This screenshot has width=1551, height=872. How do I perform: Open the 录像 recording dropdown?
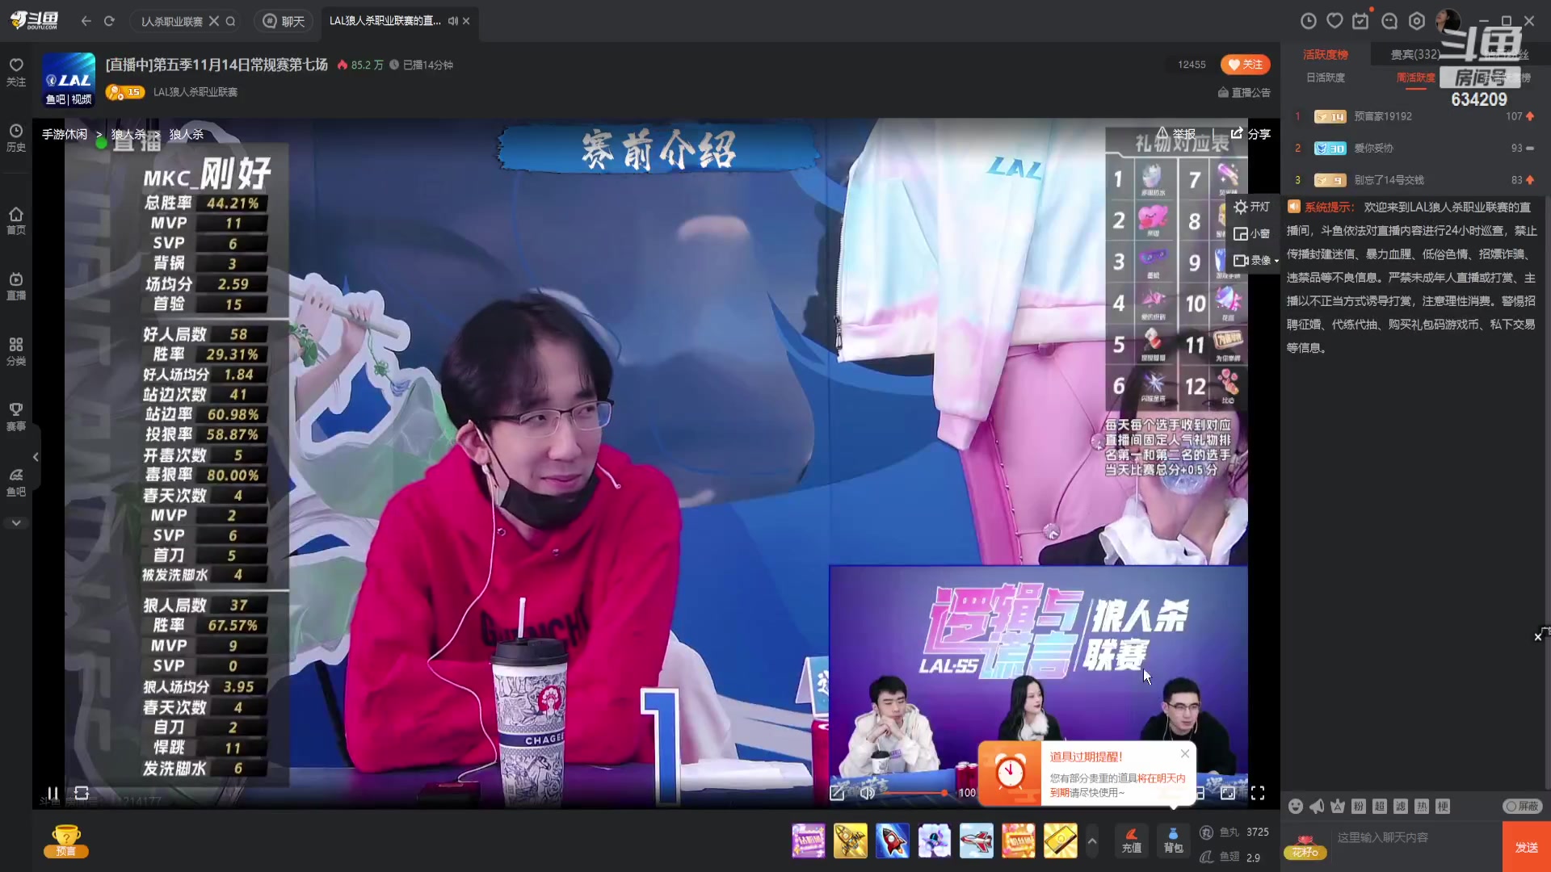click(x=1255, y=261)
